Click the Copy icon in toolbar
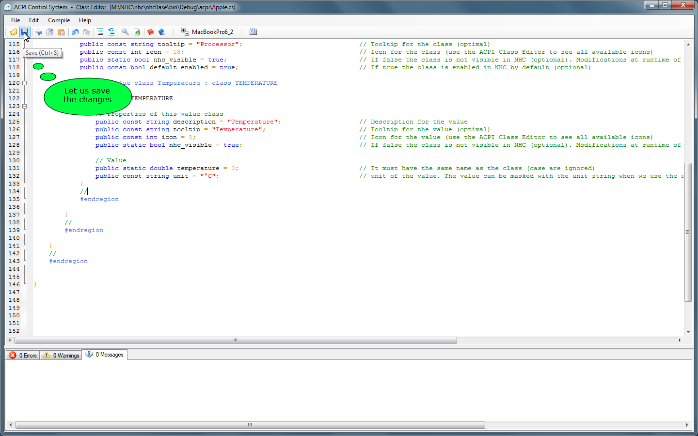This screenshot has width=698, height=436. 50,32
